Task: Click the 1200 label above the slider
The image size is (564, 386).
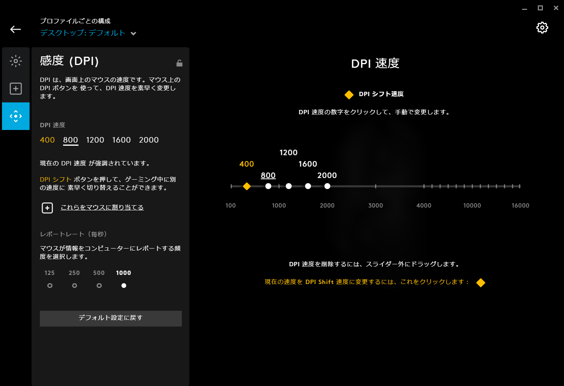Action: [x=289, y=152]
